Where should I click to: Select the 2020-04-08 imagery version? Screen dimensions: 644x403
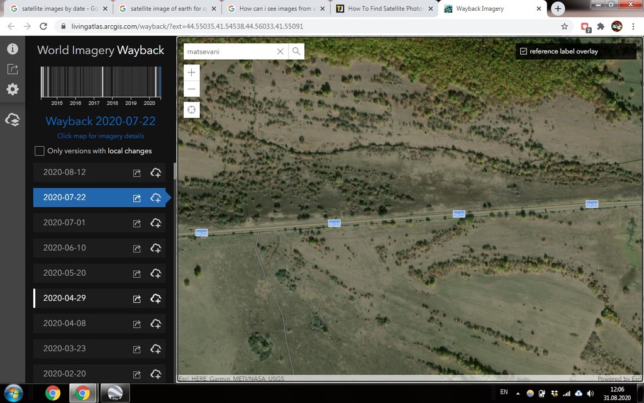99,323
